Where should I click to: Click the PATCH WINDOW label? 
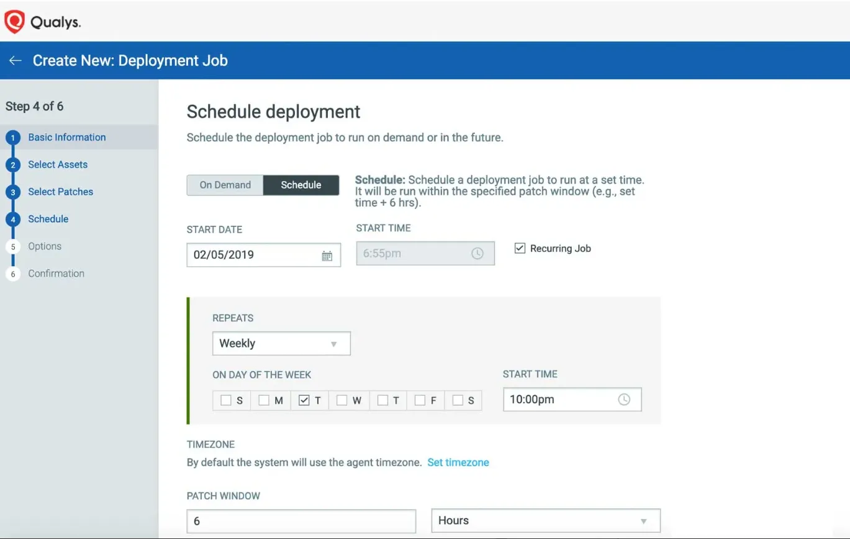[x=224, y=496]
